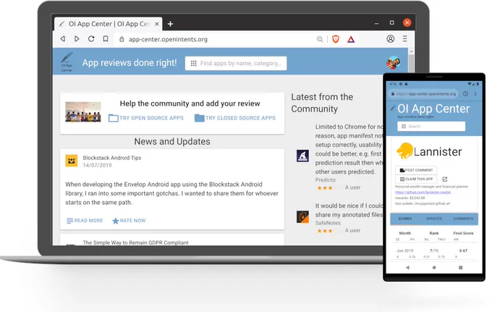The height and width of the screenshot is (312, 492).
Task: Tap the Android back navigation button
Action: pyautogui.click(x=407, y=267)
